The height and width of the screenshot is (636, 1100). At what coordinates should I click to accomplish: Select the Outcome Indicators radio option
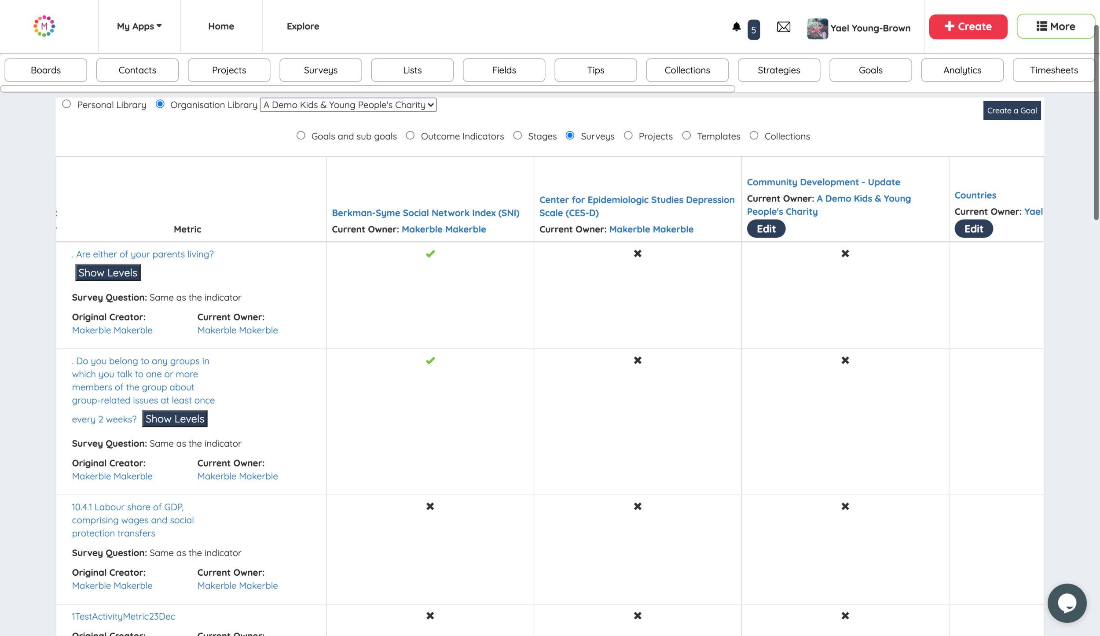pos(410,136)
